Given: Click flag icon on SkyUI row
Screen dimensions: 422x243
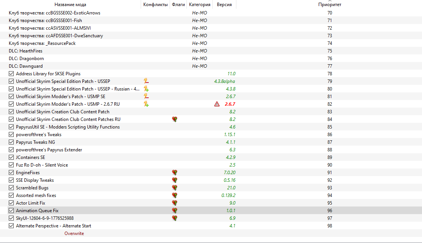Looking at the screenshot, I should click(x=175, y=218).
